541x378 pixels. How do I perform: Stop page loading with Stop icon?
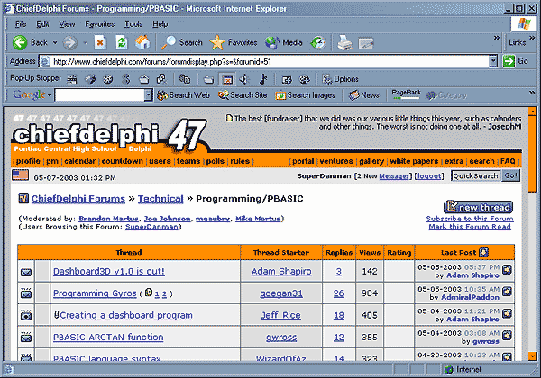tap(100, 42)
